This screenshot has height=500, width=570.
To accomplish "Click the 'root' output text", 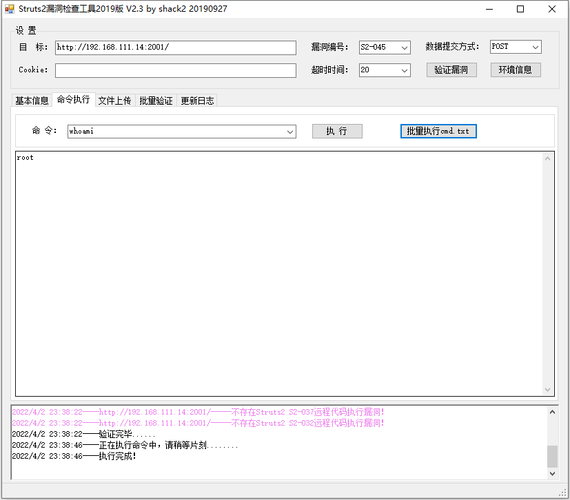I will click(x=25, y=158).
